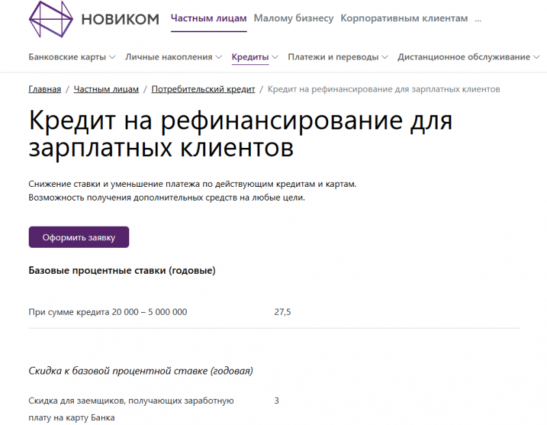Click the Платежи и переводы menu label
547x425 pixels.
[335, 57]
